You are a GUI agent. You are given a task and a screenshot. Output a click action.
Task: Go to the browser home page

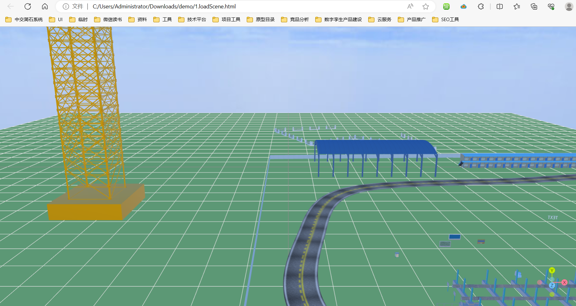pos(45,7)
